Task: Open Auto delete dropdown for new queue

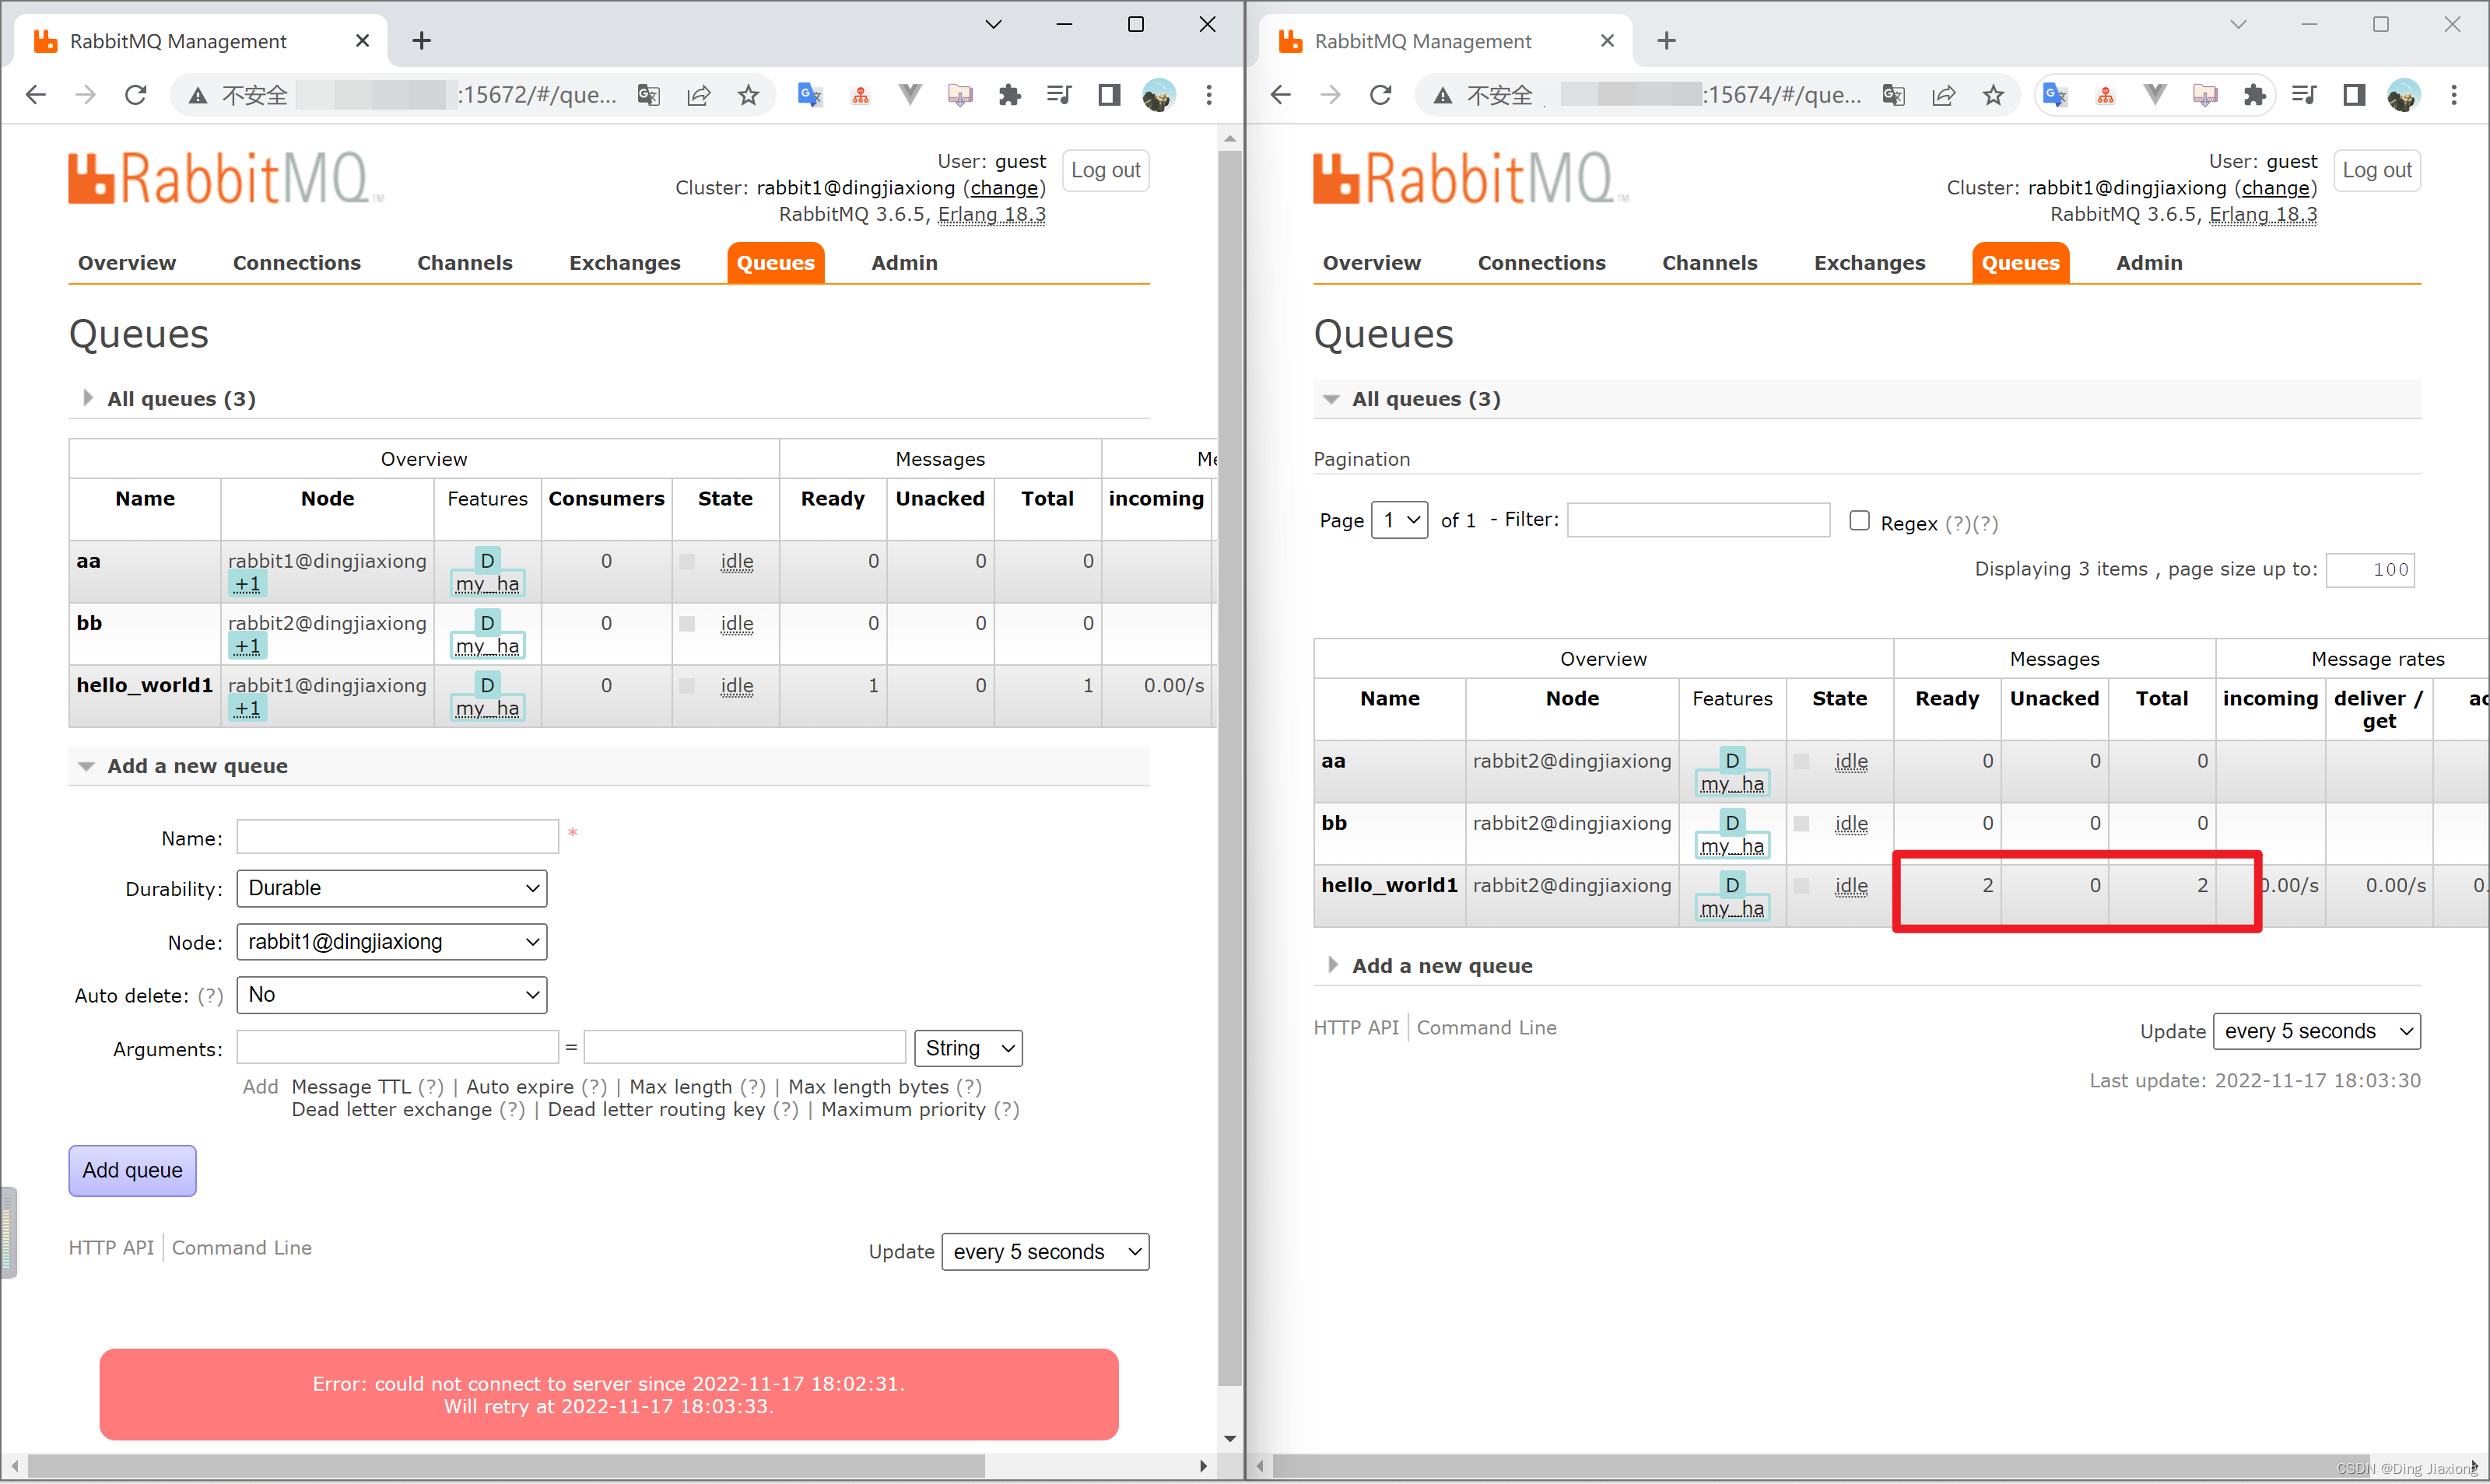Action: point(391,995)
